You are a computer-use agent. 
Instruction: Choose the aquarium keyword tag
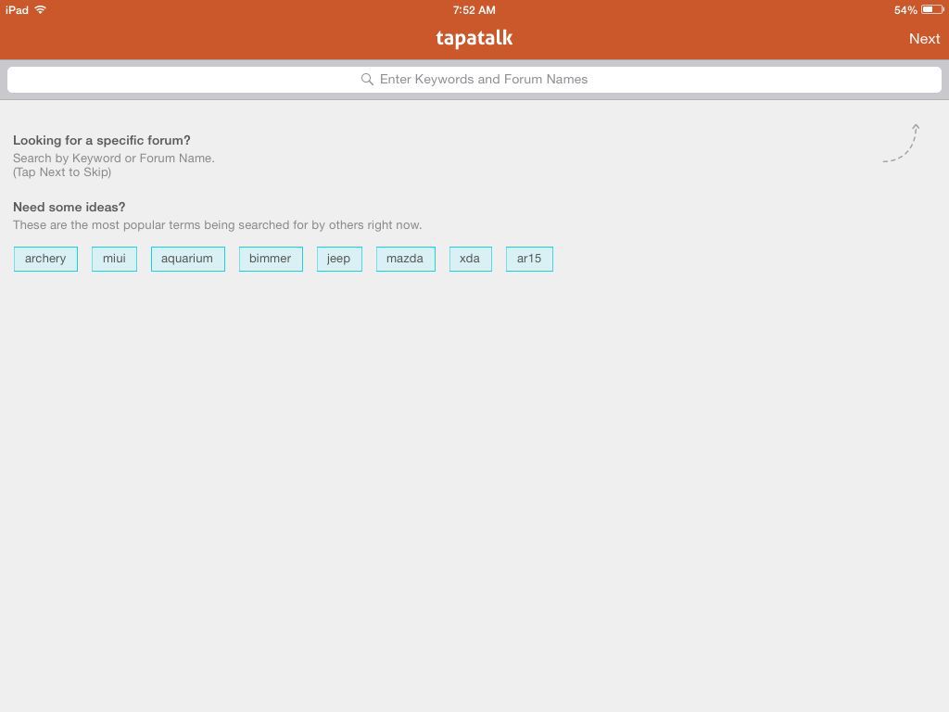coord(187,259)
